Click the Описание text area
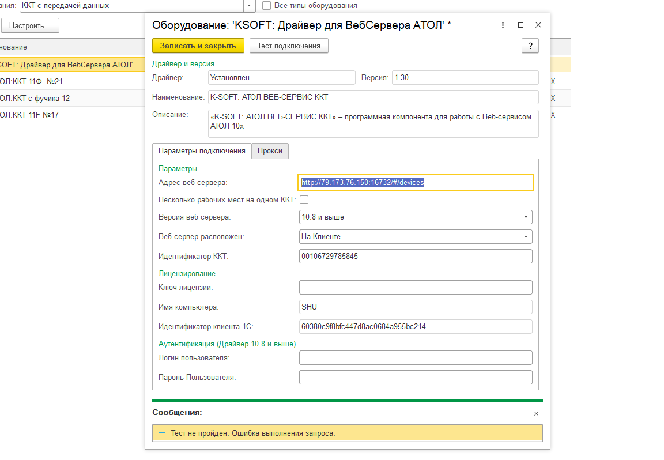Viewport: 664px width, 460px height. click(373, 123)
